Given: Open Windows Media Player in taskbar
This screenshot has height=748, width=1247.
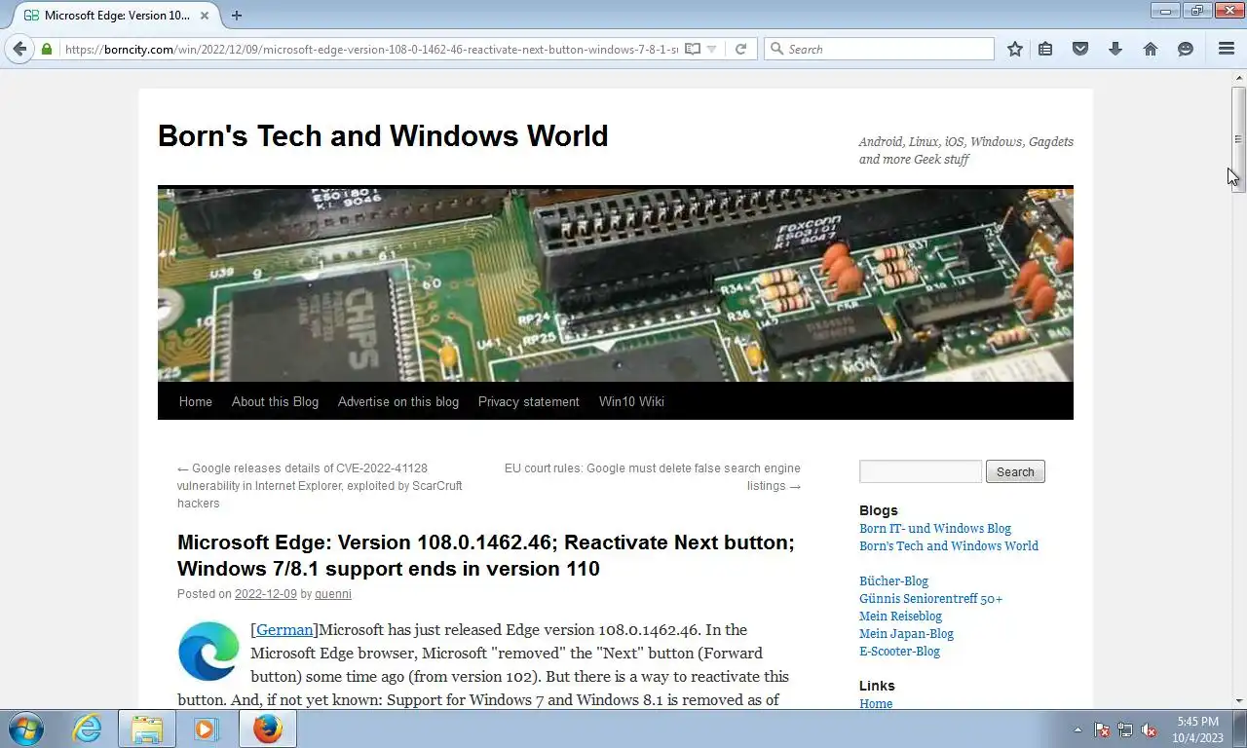Looking at the screenshot, I should (206, 729).
